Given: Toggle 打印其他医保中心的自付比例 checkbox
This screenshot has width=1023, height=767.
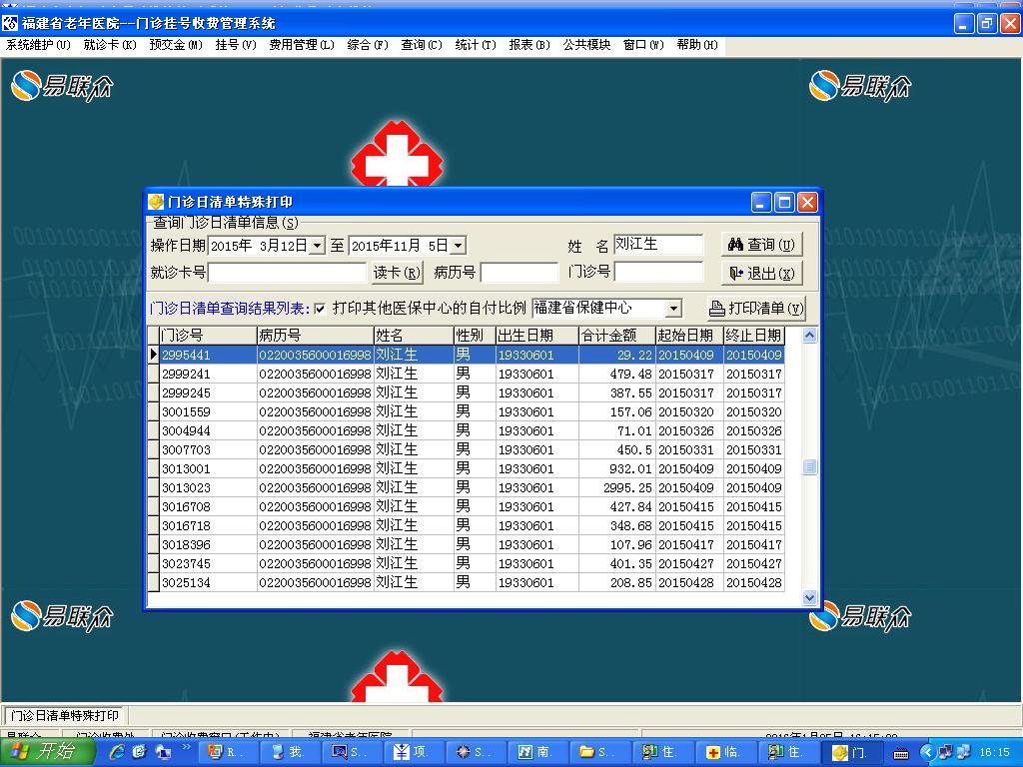Looking at the screenshot, I should click(320, 309).
